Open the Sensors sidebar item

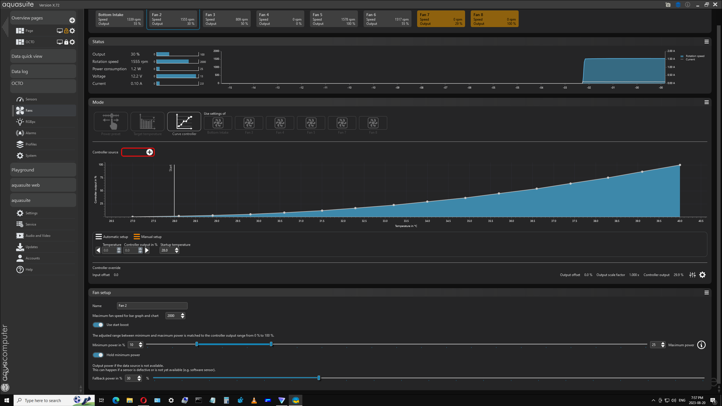31,99
